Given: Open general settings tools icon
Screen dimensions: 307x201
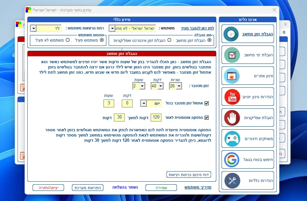Looking at the screenshot, I should (x=232, y=181).
